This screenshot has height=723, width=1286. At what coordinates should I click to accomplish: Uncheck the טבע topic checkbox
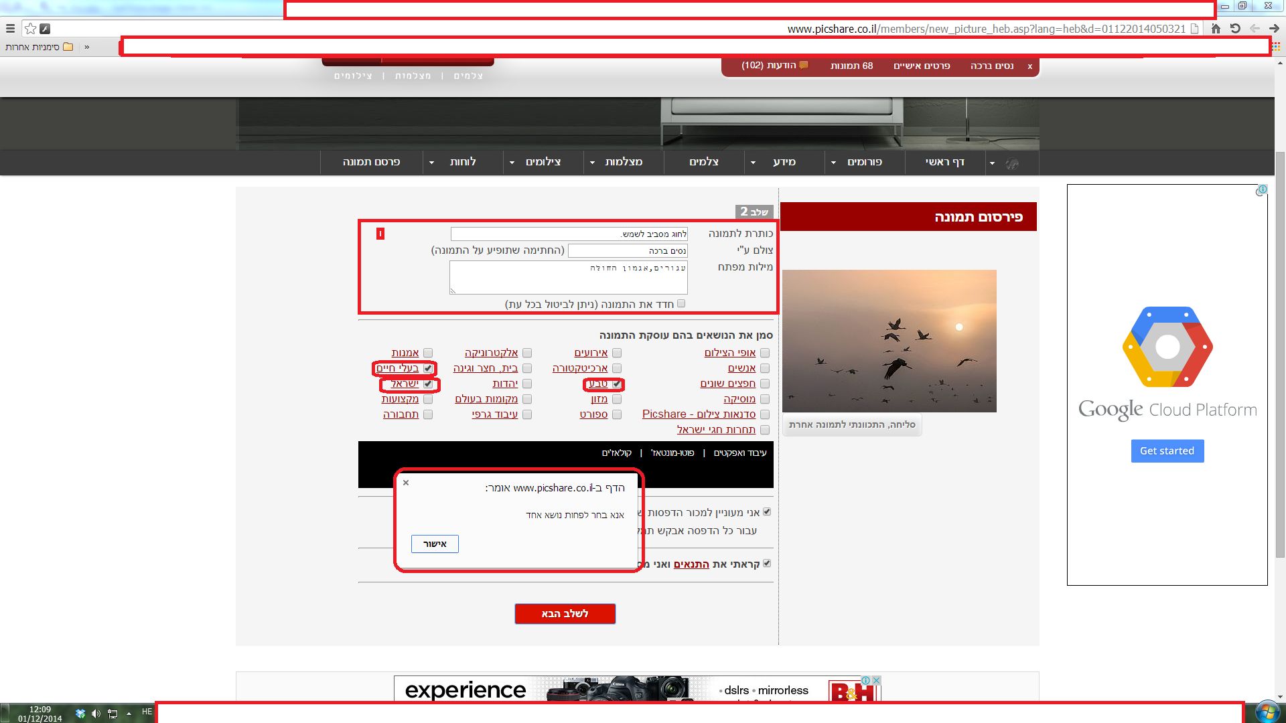coord(617,384)
